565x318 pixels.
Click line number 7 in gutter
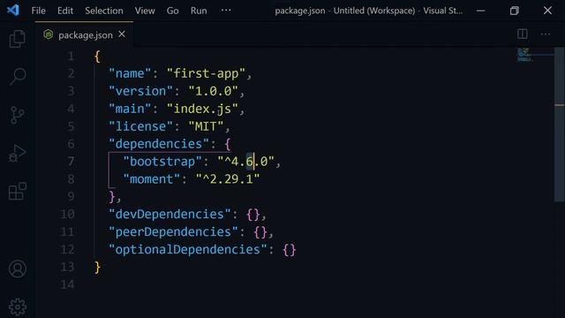point(71,162)
